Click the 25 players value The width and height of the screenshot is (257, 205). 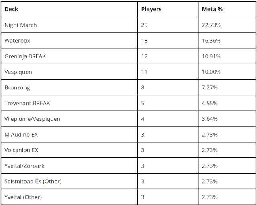click(144, 25)
